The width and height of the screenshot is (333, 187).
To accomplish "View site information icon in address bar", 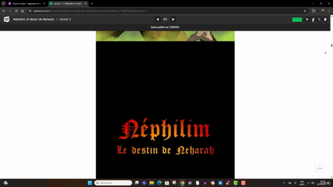I will coord(30,11).
